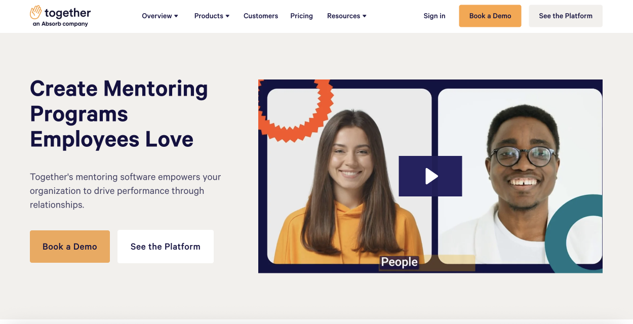Expand the Overview dropdown menu
The height and width of the screenshot is (324, 633).
pos(160,16)
